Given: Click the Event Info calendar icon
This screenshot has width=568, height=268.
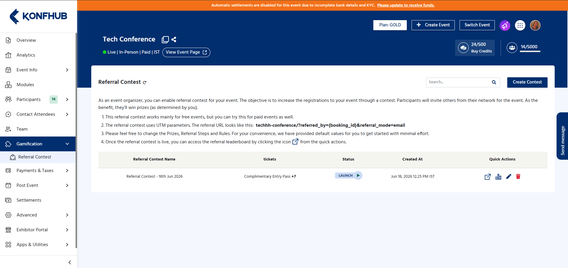Looking at the screenshot, I should 8,70.
